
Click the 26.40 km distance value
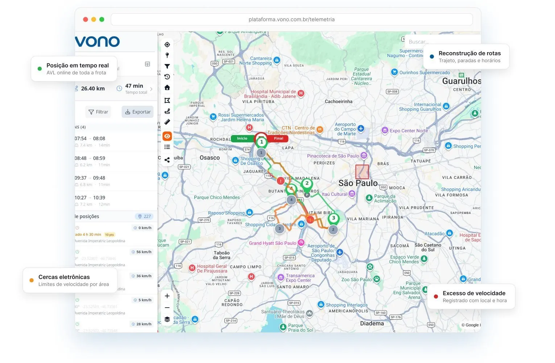(x=93, y=89)
